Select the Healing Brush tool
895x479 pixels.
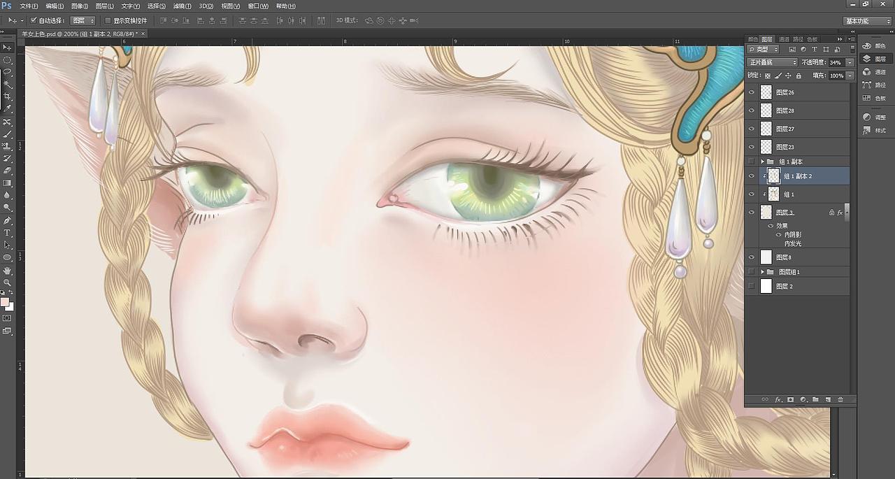click(x=7, y=122)
